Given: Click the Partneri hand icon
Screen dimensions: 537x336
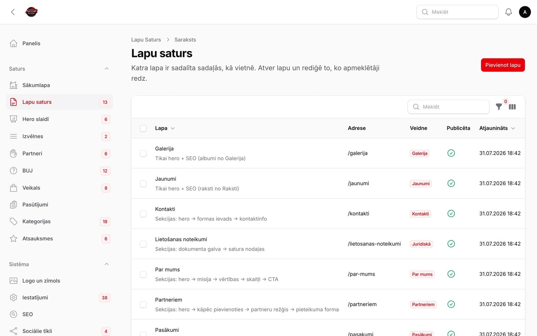Looking at the screenshot, I should [13, 154].
